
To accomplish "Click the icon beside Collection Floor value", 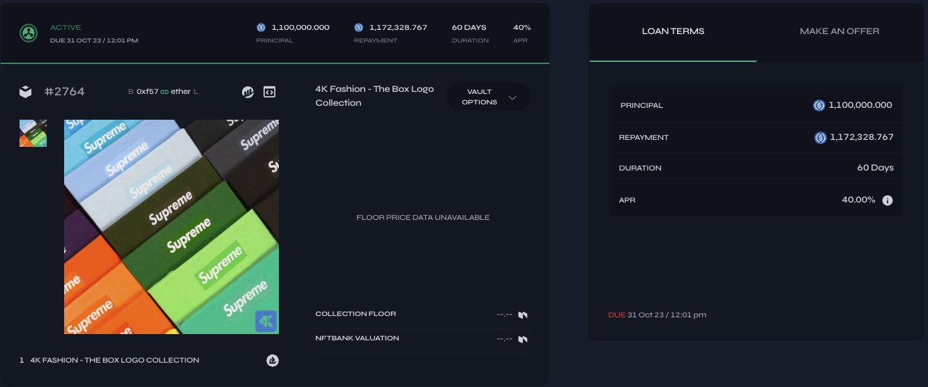I will pos(523,315).
